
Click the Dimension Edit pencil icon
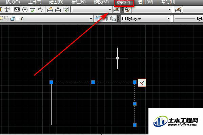[50, 9]
